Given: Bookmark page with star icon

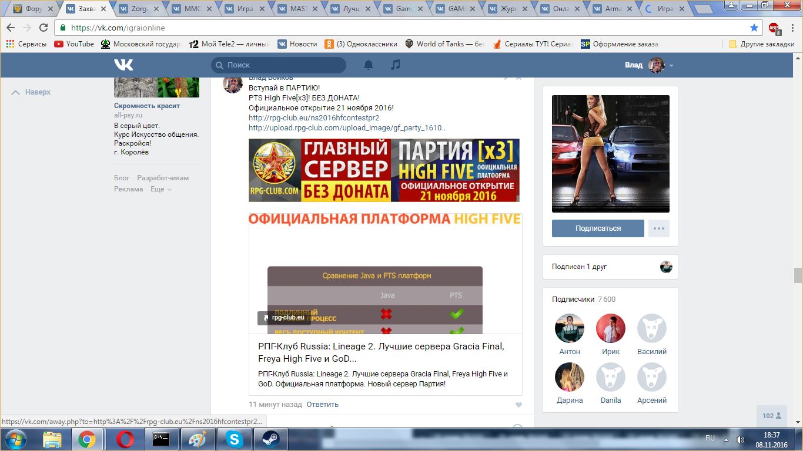Looking at the screenshot, I should (754, 28).
